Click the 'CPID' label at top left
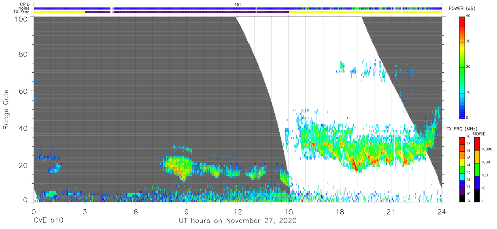497x229 pixels. [x=24, y=4]
